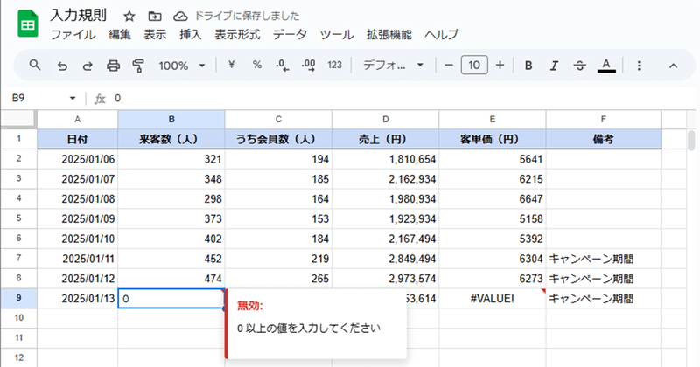Open the name box B9 dropdown
Screen dimensions: 700x367
point(73,98)
